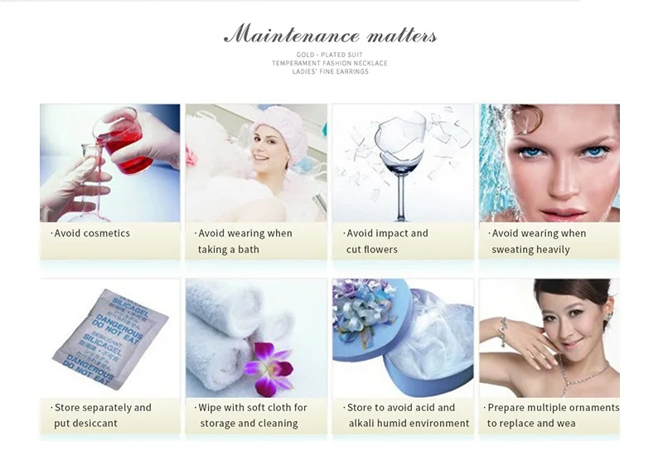
Task: Click the red liquid beaker photo
Action: pyautogui.click(x=110, y=163)
